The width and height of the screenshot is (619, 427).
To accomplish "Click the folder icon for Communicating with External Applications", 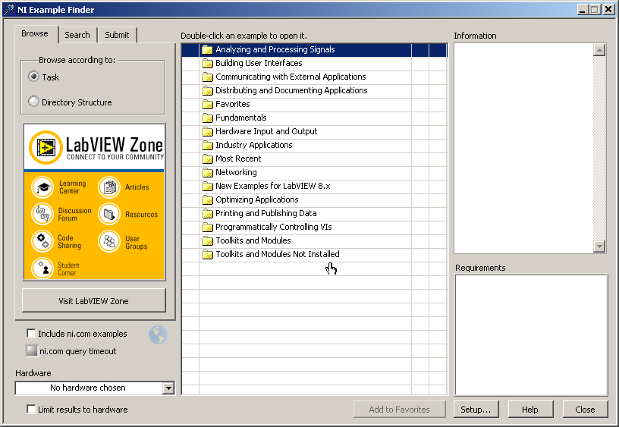I will coord(207,77).
